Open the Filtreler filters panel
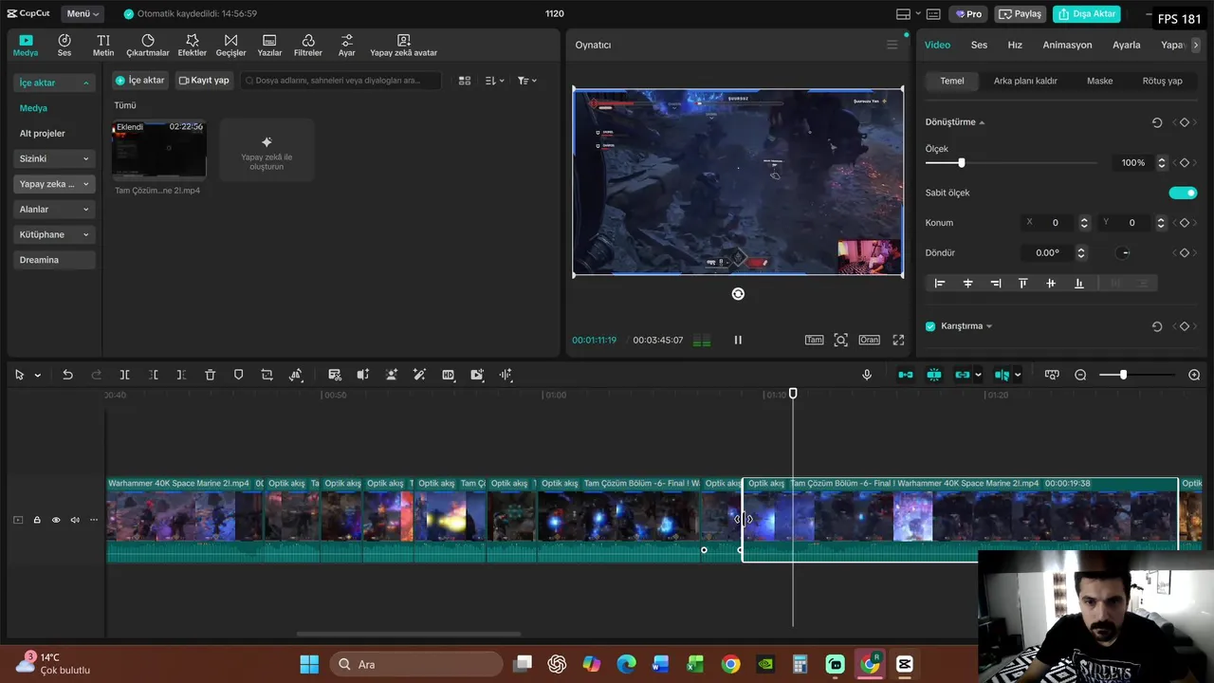Viewport: 1214px width, 683px height. (x=308, y=45)
